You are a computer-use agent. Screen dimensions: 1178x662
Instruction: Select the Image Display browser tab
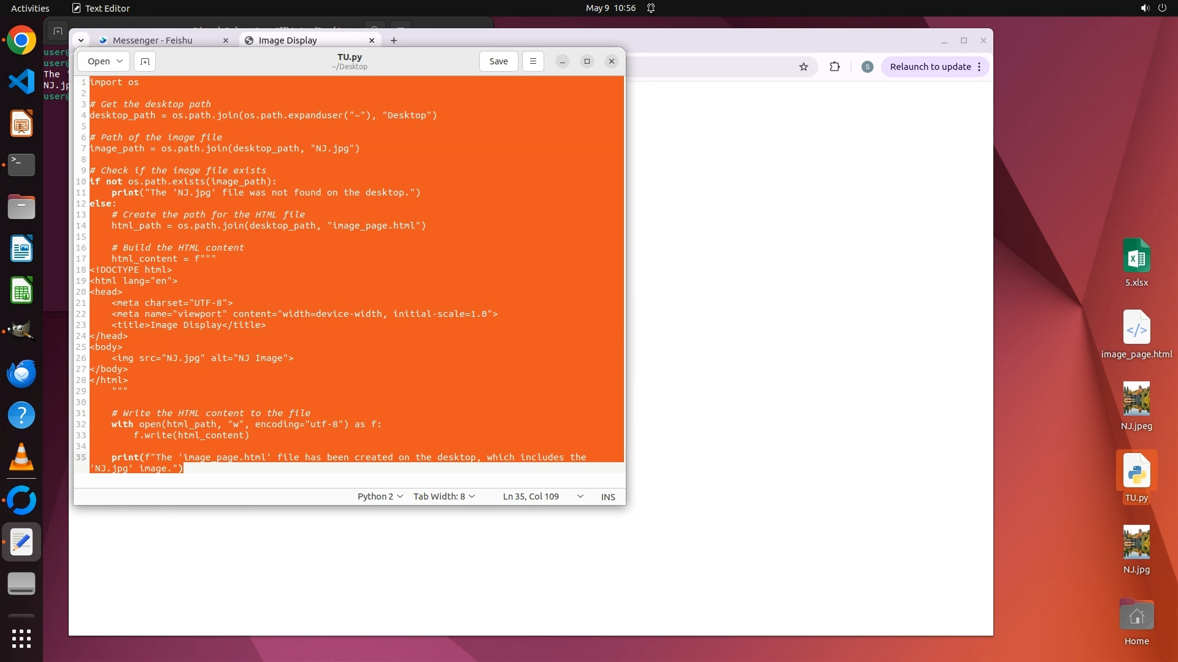[x=288, y=40]
